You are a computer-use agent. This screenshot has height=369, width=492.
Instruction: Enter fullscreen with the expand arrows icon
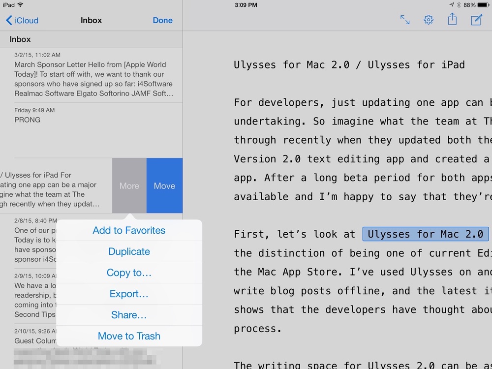[405, 20]
